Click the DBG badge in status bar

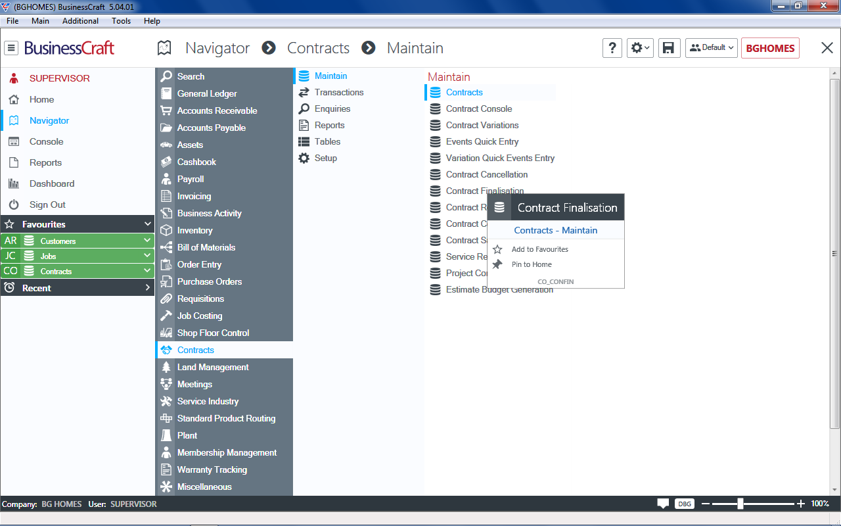click(x=685, y=504)
